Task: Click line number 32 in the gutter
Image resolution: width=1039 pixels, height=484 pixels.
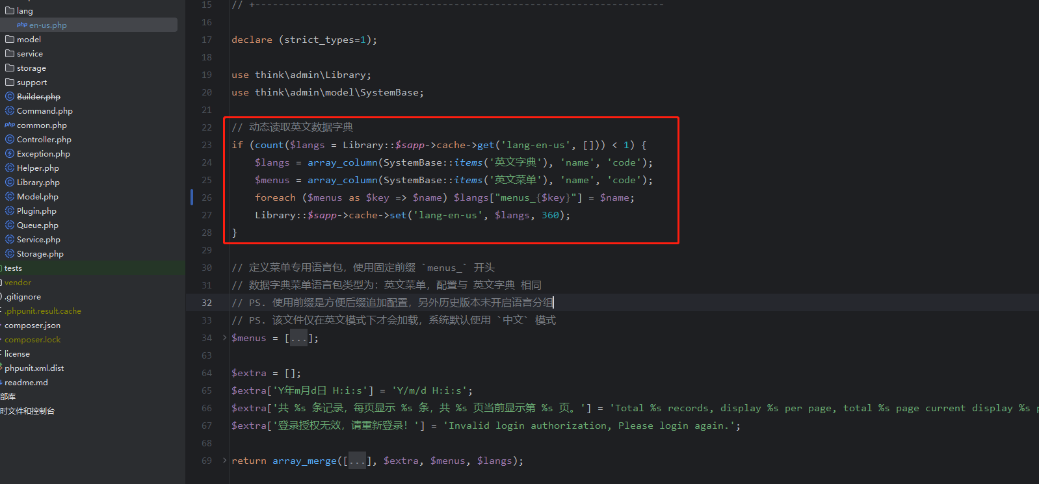Action: tap(207, 303)
